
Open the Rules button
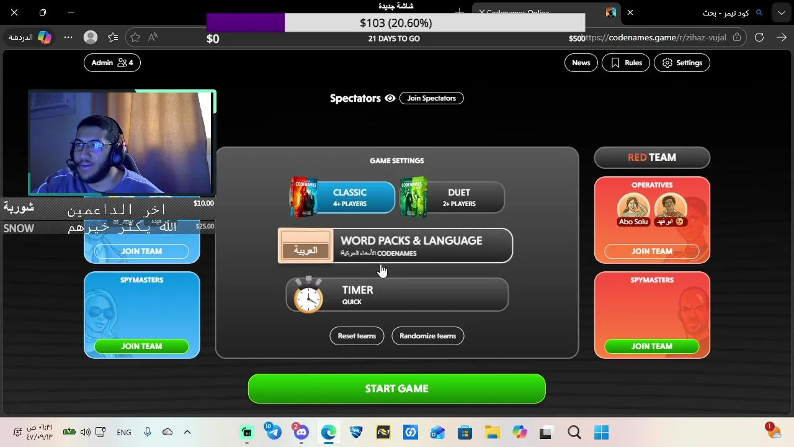(626, 63)
